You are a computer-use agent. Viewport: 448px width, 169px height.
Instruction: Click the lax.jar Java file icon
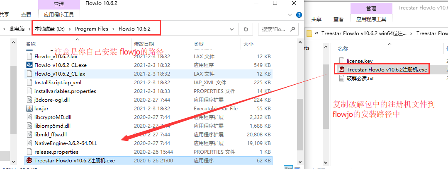29,108
